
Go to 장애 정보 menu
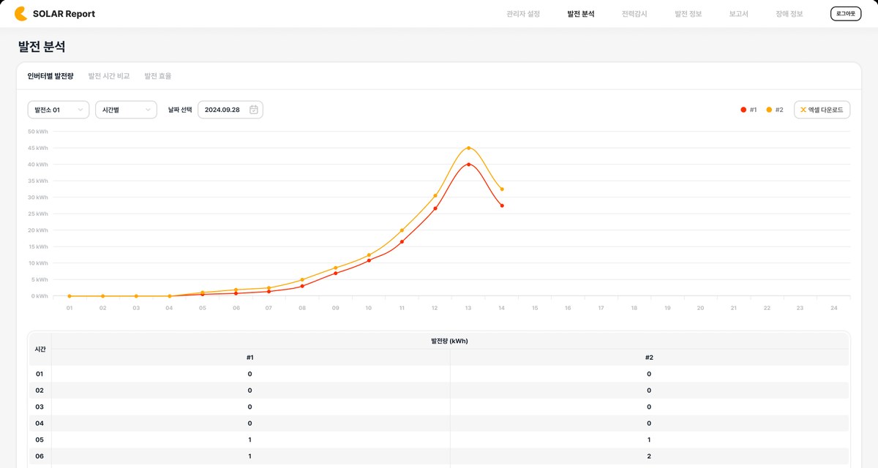789,14
